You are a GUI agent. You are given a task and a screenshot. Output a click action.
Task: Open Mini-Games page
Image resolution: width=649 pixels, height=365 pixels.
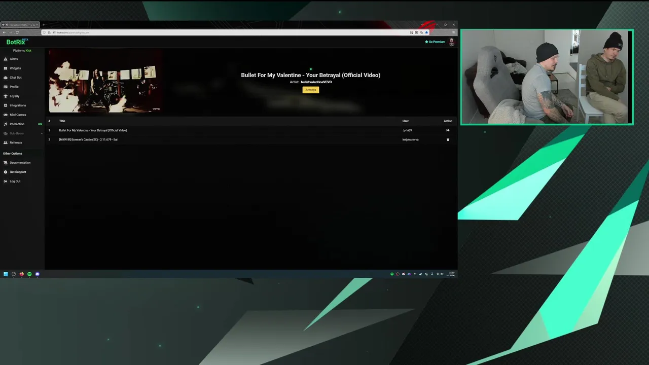18,115
